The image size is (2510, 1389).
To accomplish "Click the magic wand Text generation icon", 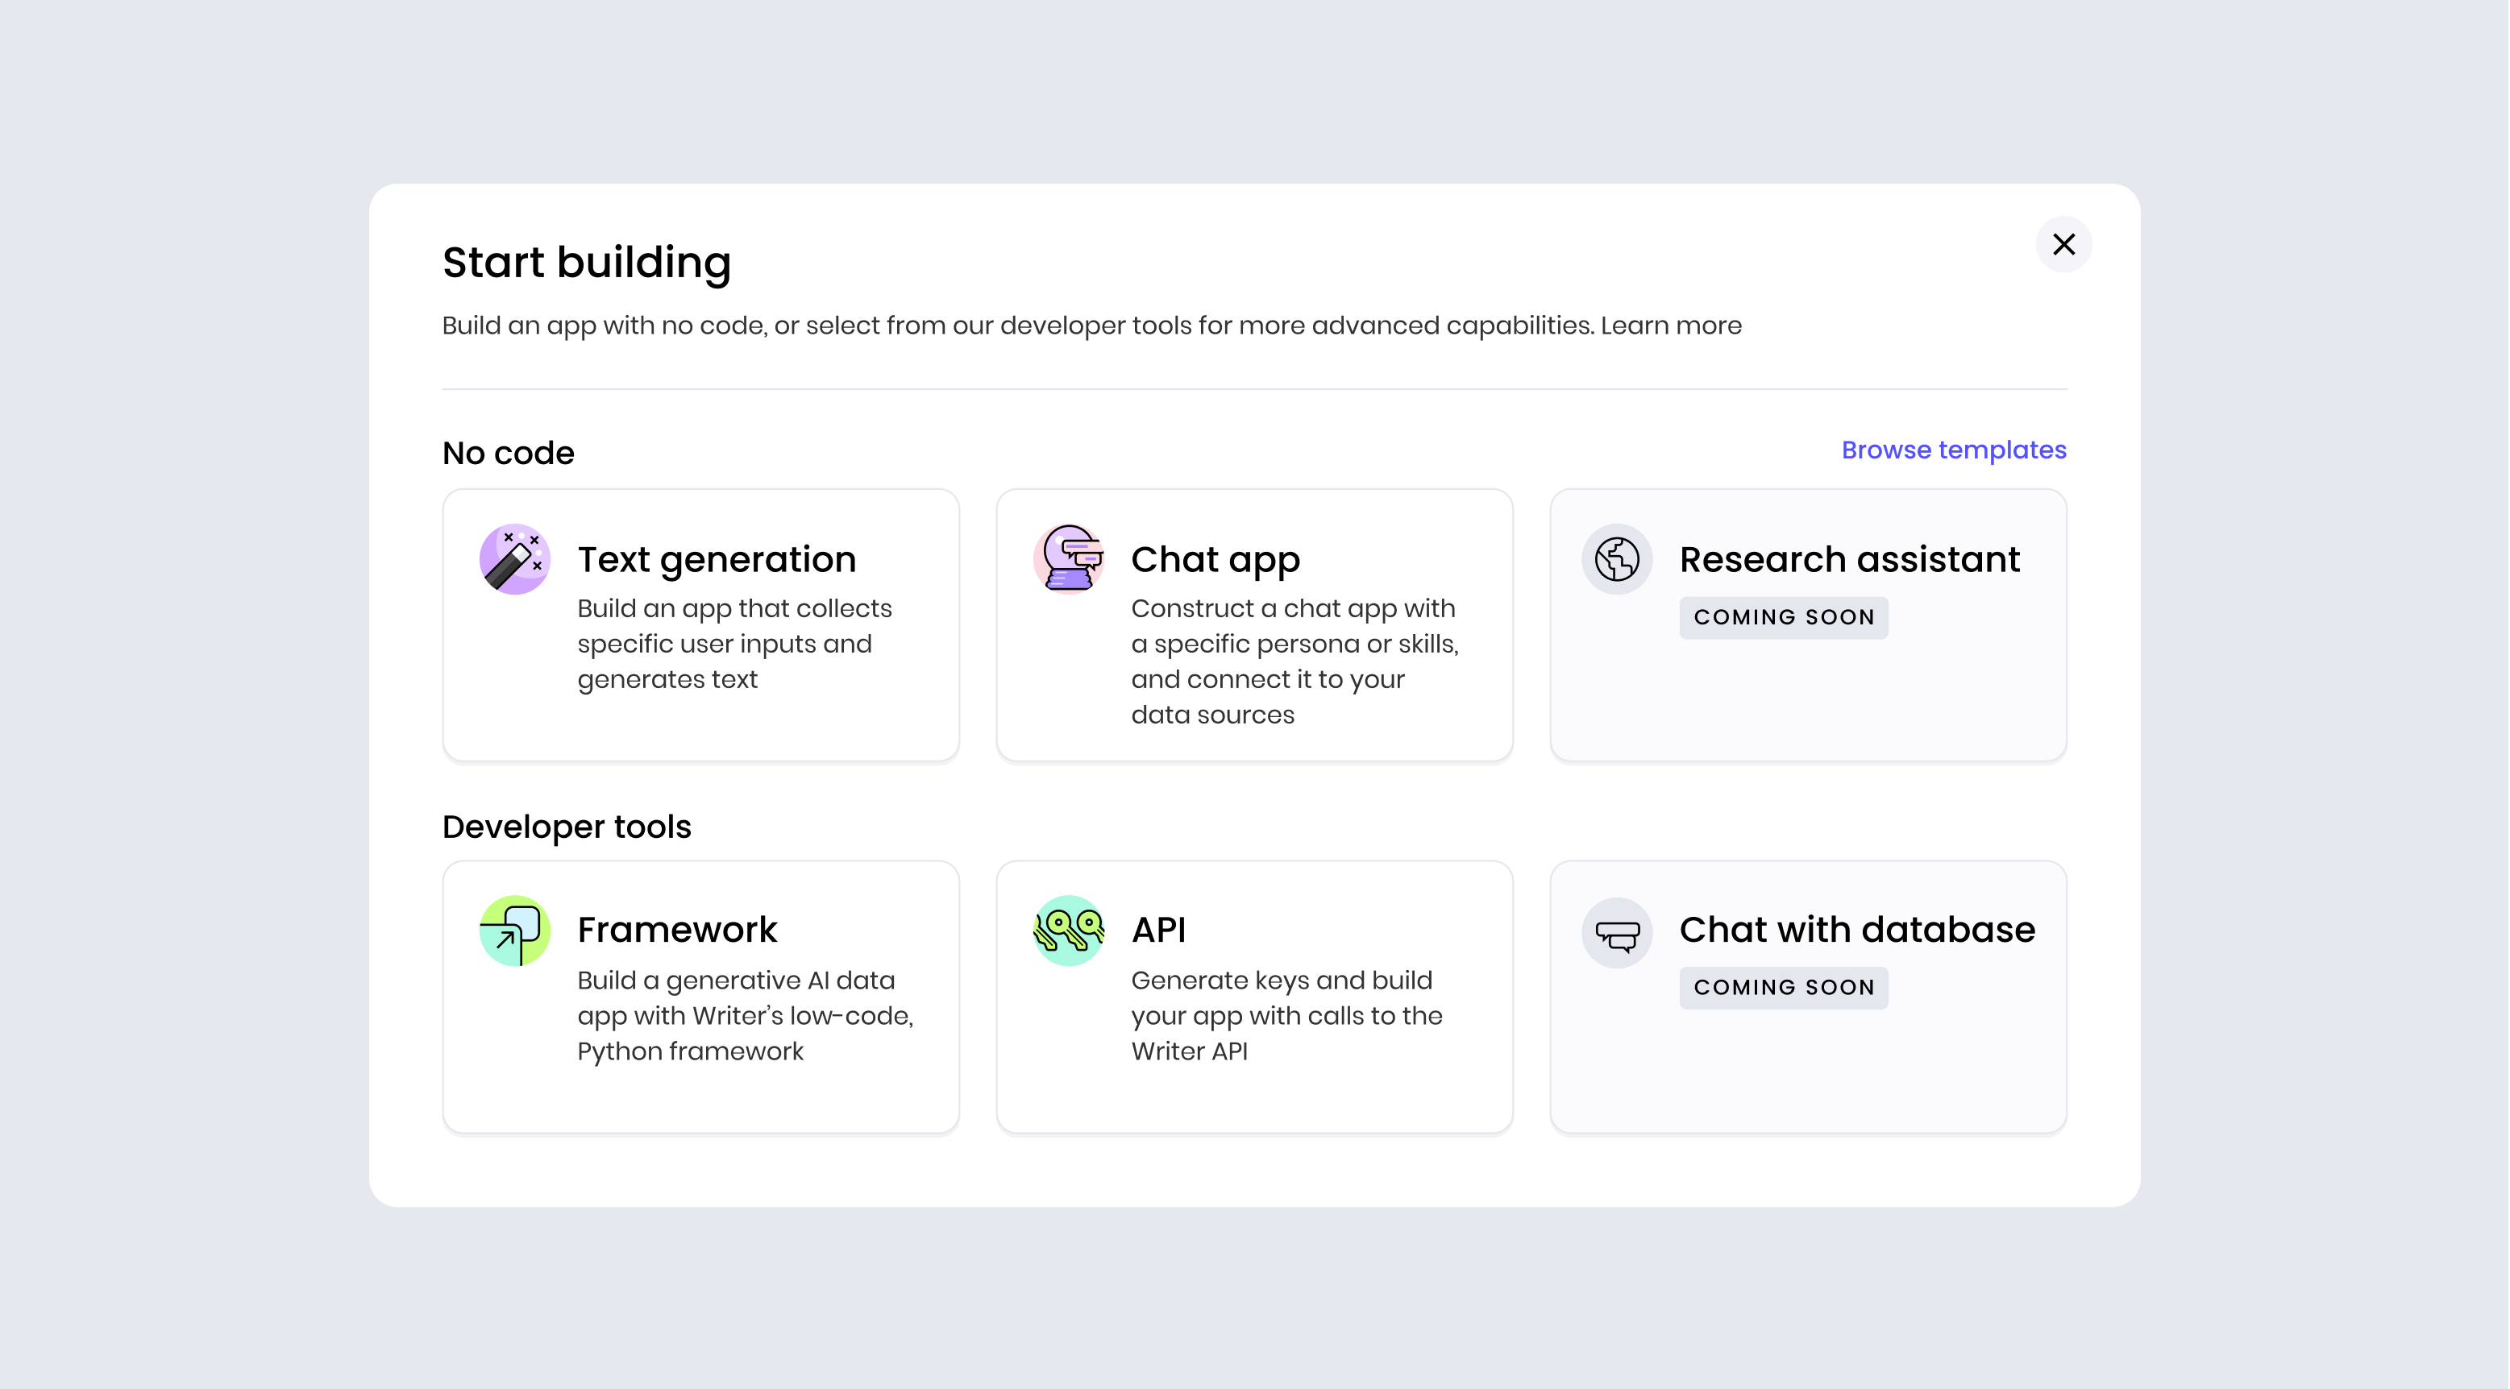I will (x=514, y=559).
